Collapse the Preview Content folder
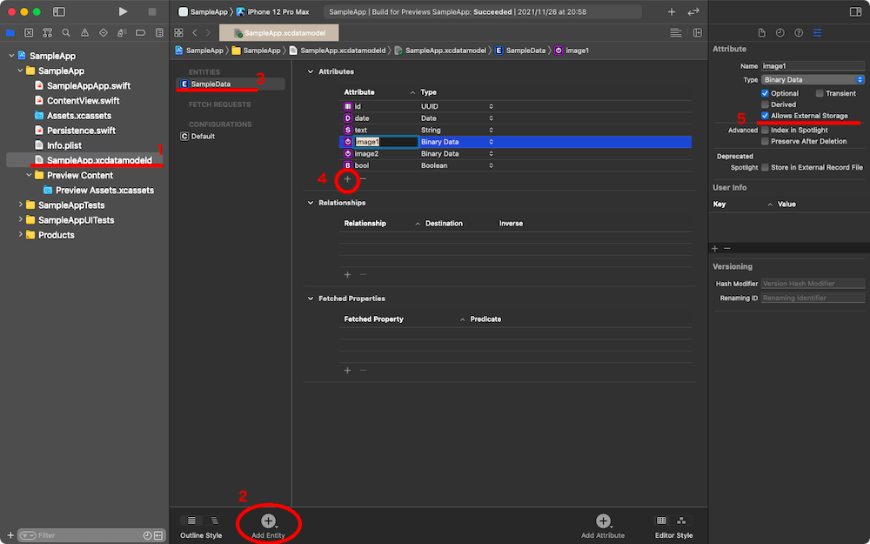The image size is (870, 544). [30, 175]
